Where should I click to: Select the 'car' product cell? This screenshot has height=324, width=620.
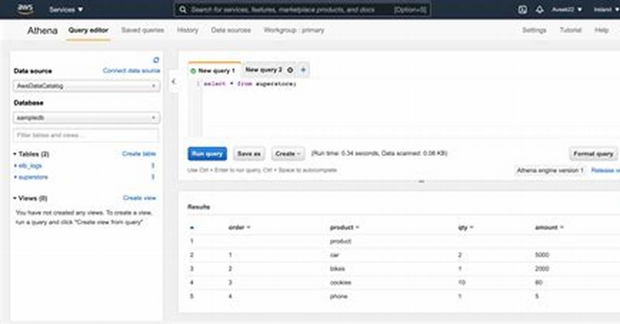tap(334, 255)
